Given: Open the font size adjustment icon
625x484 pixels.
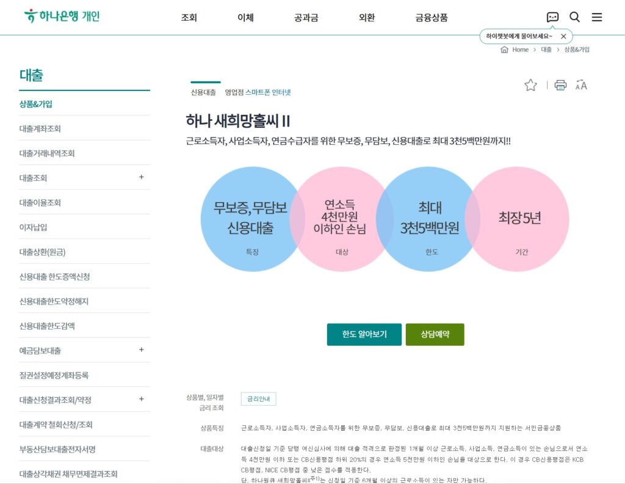Looking at the screenshot, I should 581,86.
